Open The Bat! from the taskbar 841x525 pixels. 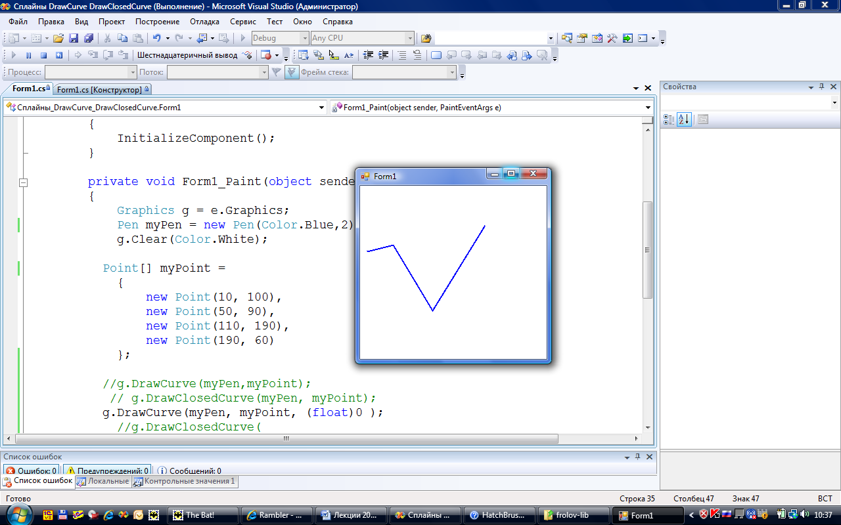203,515
